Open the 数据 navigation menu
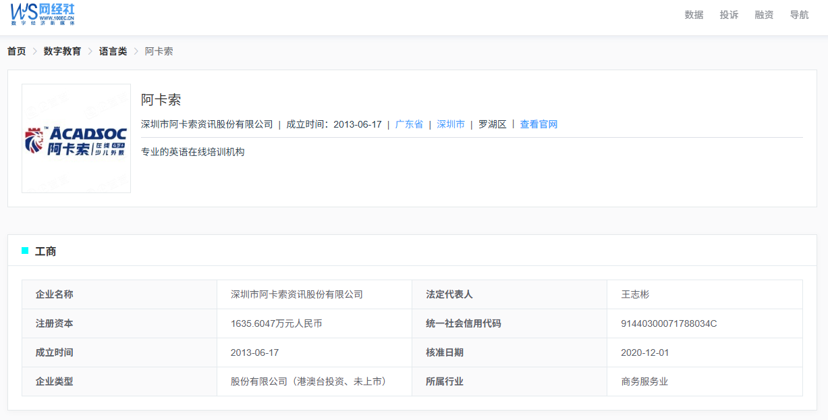Viewport: 828px width, 420px height. [694, 15]
